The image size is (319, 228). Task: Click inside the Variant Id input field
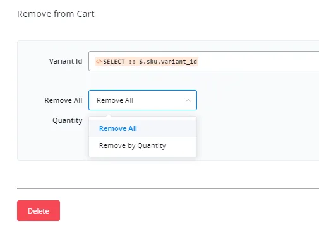click(x=203, y=61)
